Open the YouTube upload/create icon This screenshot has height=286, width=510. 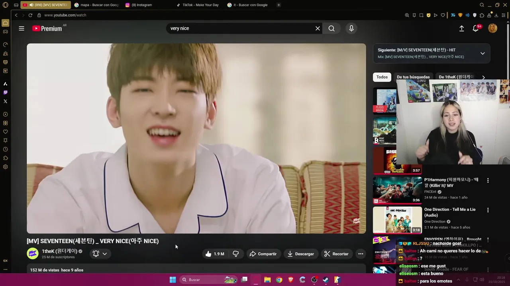(461, 28)
